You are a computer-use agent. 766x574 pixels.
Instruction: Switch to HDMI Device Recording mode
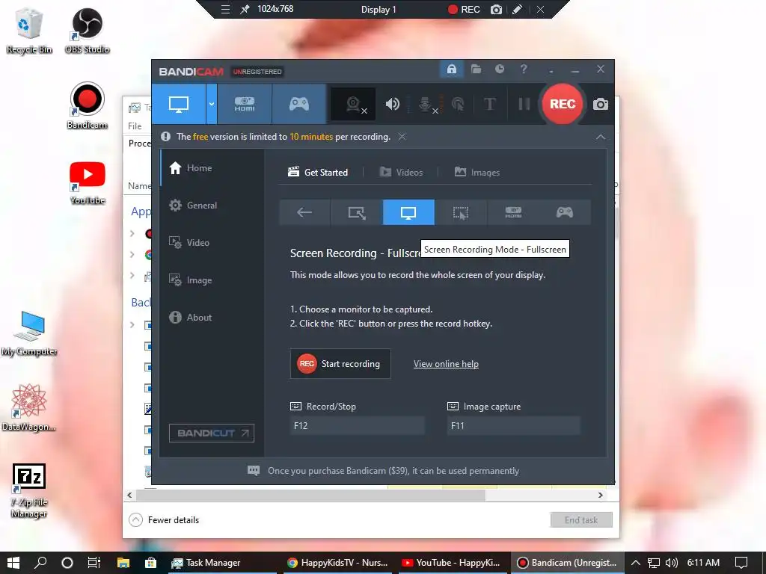245,104
